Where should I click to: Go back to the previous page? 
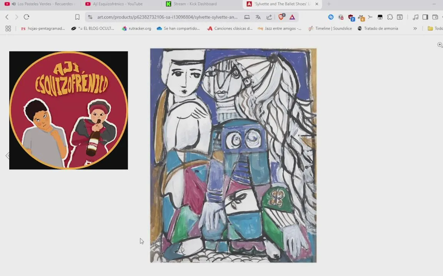7,17
